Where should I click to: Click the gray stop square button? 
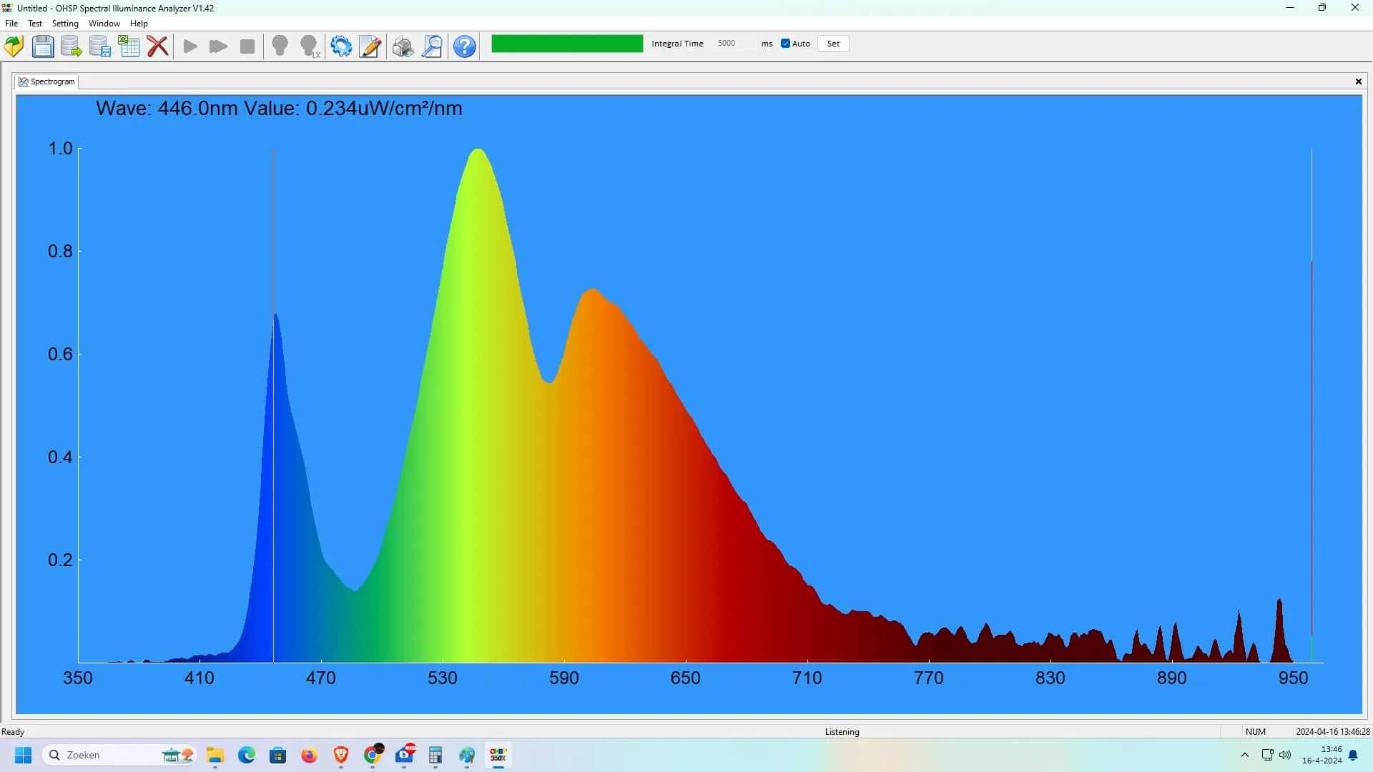click(x=247, y=46)
